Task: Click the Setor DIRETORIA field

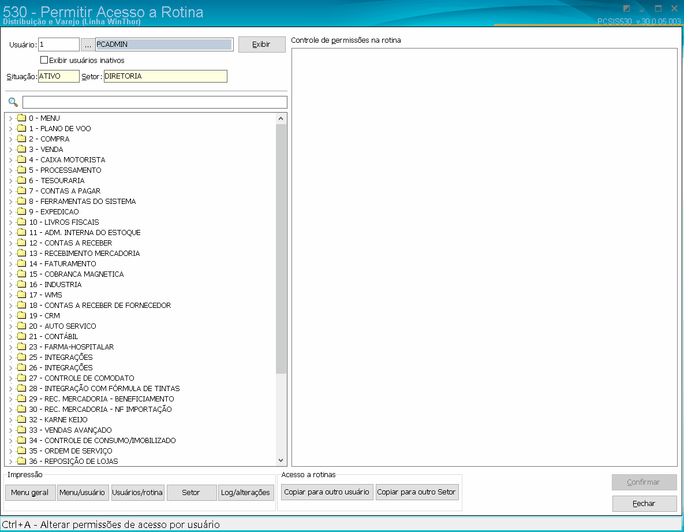Action: coord(165,76)
